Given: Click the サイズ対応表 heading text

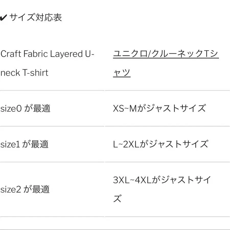Looking at the screenshot, I should point(36,18).
